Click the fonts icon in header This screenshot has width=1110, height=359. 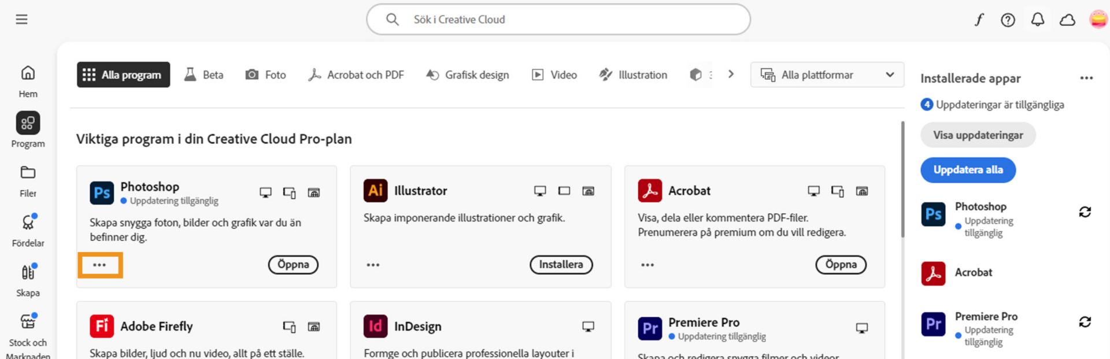click(979, 20)
